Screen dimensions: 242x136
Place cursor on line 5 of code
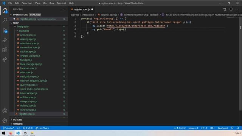tap(88, 33)
